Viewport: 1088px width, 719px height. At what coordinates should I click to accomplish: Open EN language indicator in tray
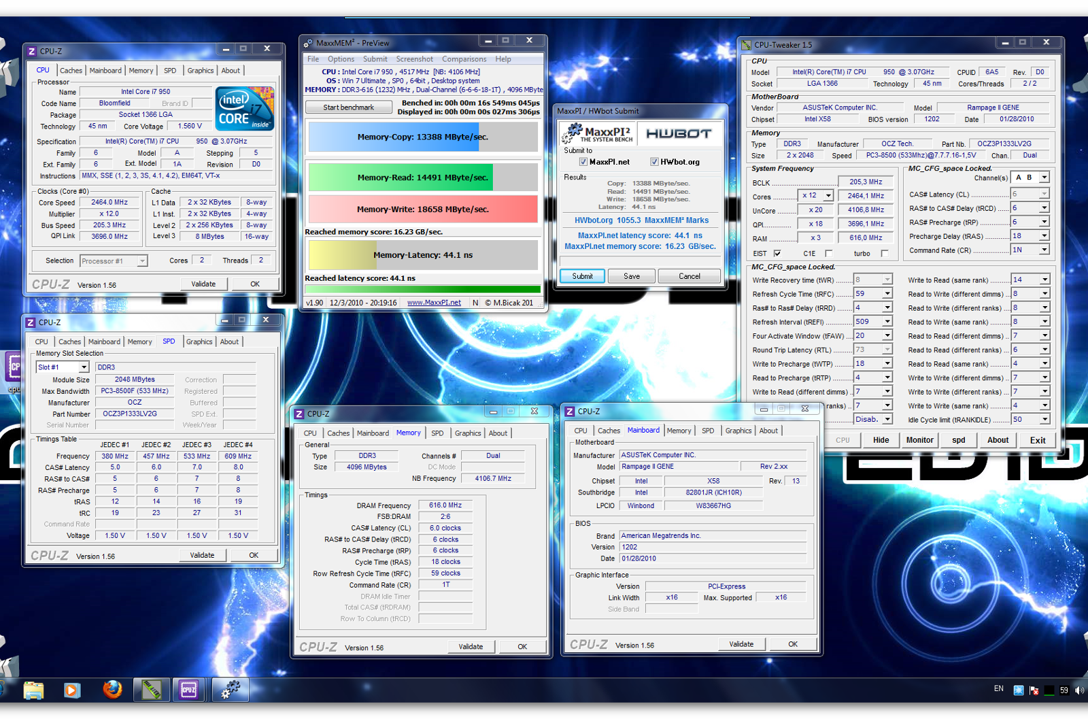[x=999, y=688]
